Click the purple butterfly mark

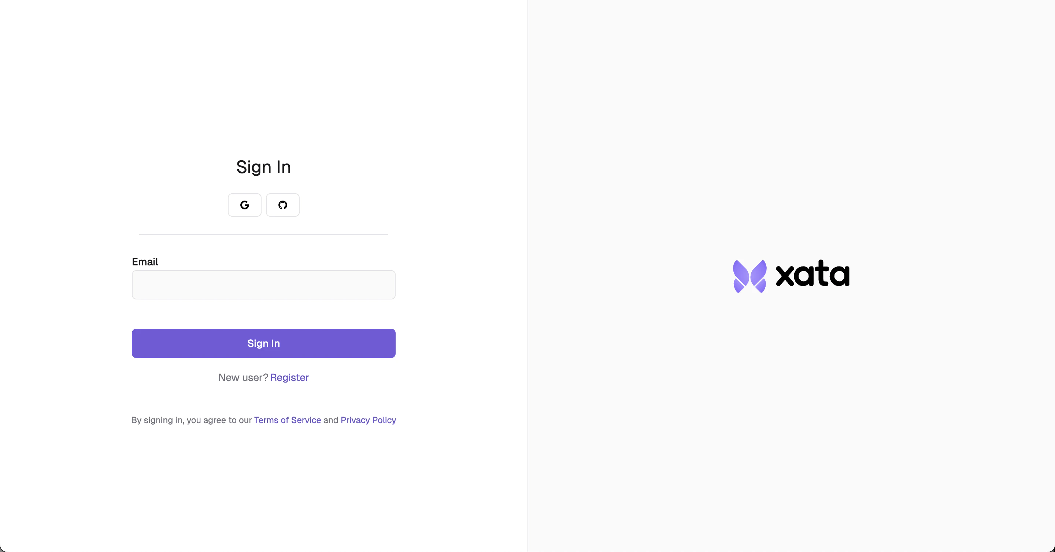tap(749, 275)
